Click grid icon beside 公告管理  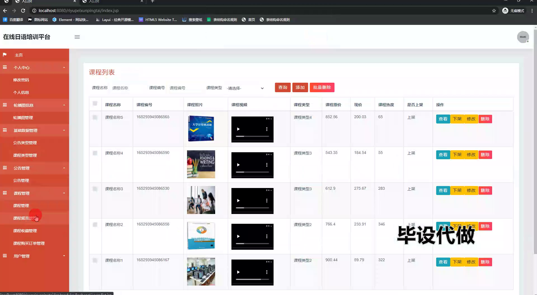[5, 168]
